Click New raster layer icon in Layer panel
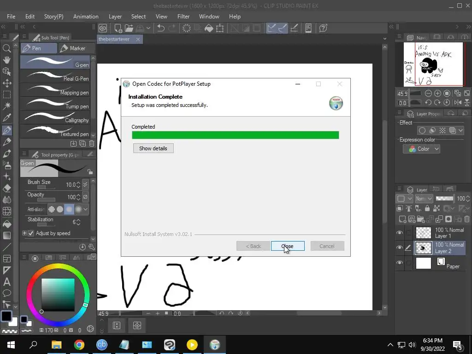The image size is (472, 354). point(402,219)
